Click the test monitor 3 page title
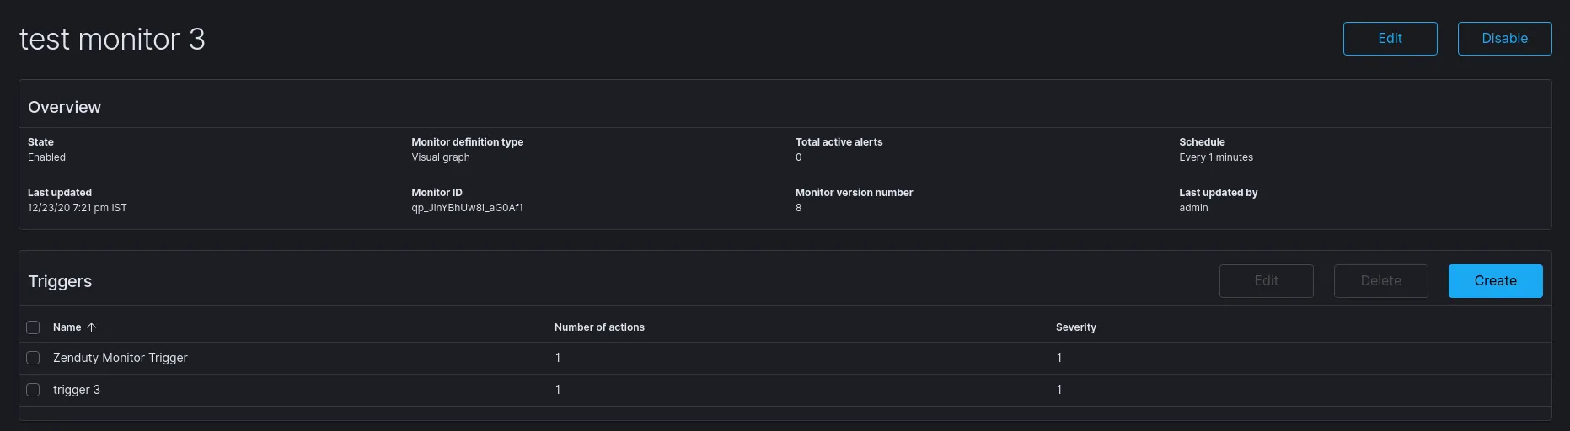This screenshot has height=431, width=1570. pyautogui.click(x=112, y=40)
